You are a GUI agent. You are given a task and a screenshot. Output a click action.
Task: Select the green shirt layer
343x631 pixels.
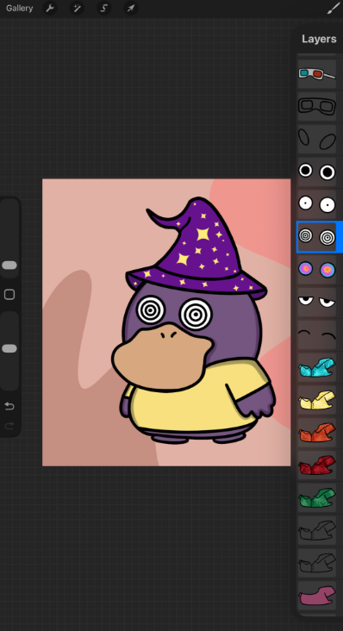pyautogui.click(x=317, y=497)
